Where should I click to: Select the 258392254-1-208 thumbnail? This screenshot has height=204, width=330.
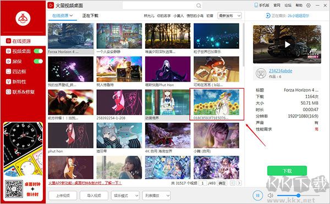click(x=119, y=103)
